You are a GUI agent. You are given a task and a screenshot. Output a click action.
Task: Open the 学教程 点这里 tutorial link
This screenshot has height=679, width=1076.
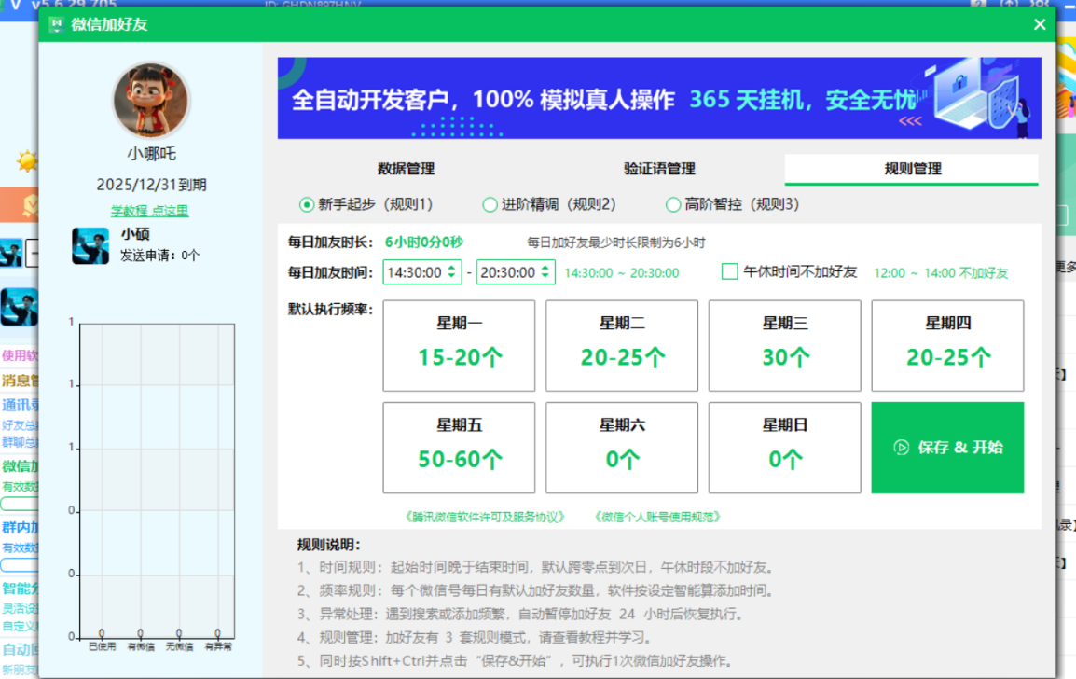coord(149,211)
